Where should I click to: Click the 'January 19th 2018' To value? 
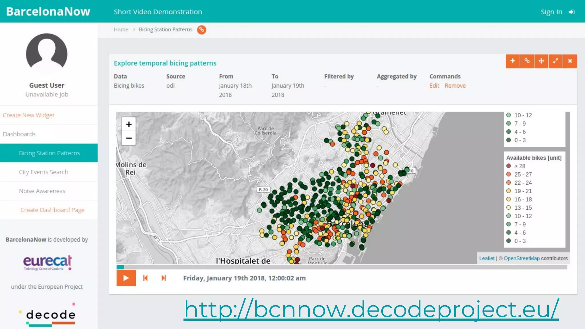click(288, 90)
